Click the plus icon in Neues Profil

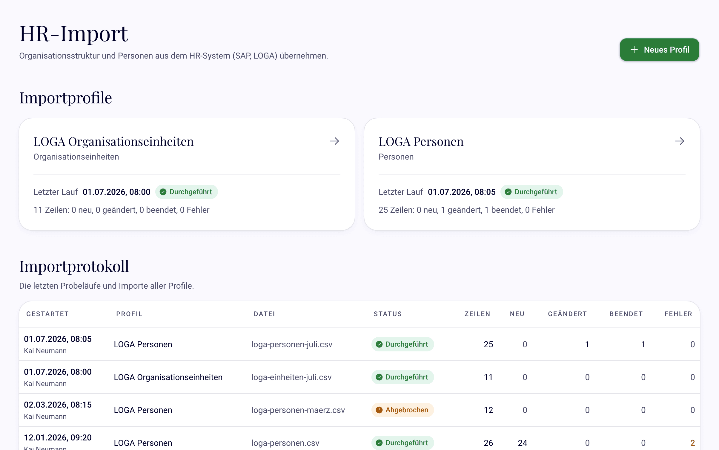[634, 50]
